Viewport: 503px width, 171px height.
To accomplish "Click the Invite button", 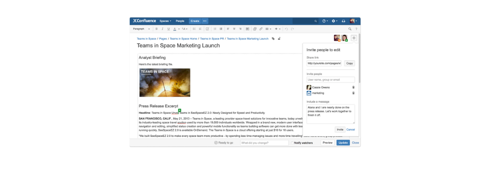I will click(x=340, y=130).
